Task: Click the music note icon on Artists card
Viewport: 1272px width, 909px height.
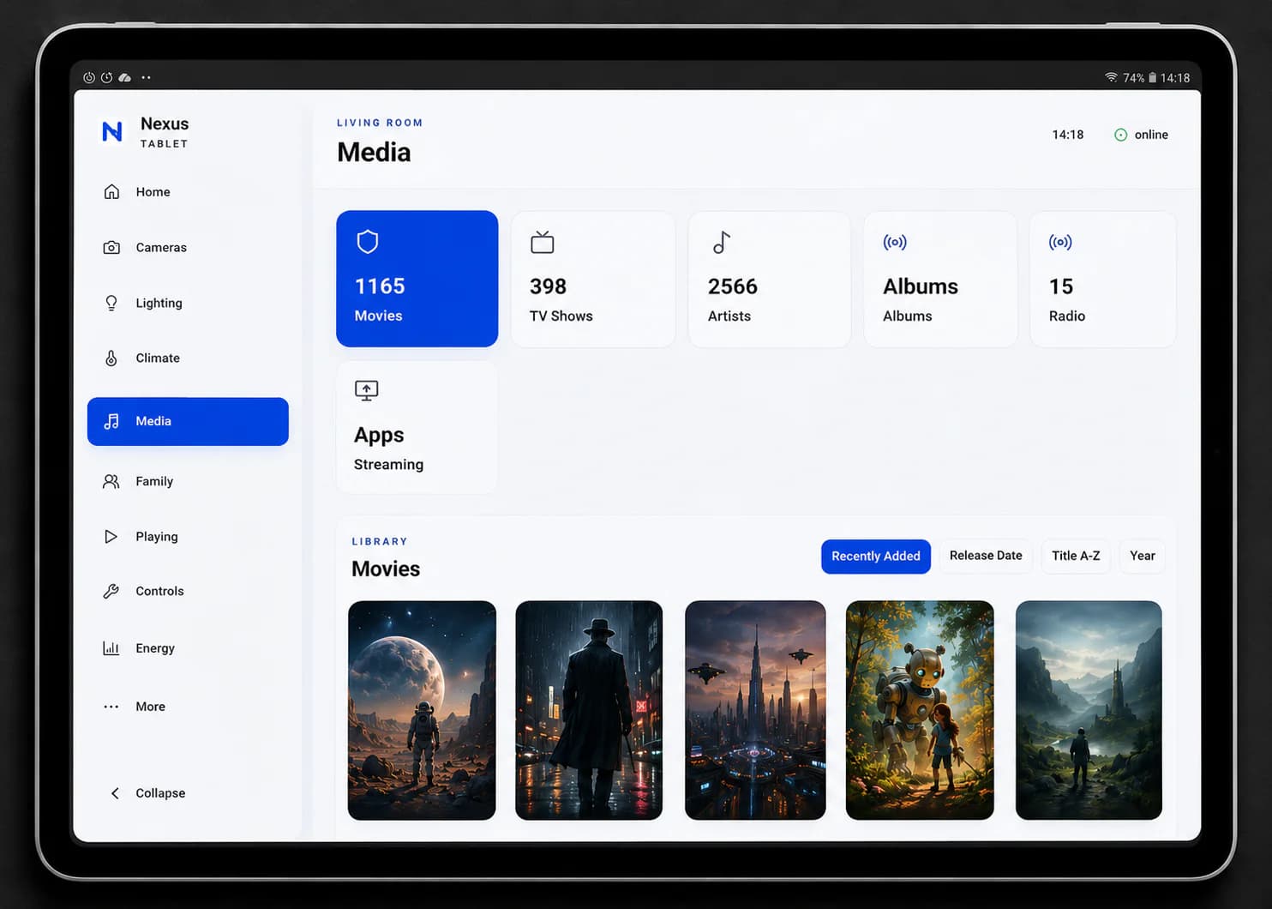Action: click(722, 243)
